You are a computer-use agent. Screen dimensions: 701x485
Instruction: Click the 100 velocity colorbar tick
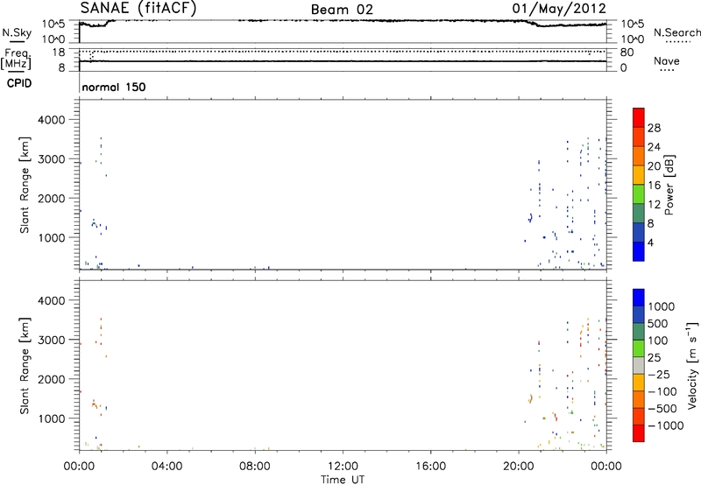(x=657, y=341)
